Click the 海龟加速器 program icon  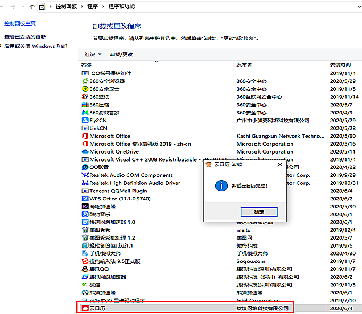(x=85, y=207)
